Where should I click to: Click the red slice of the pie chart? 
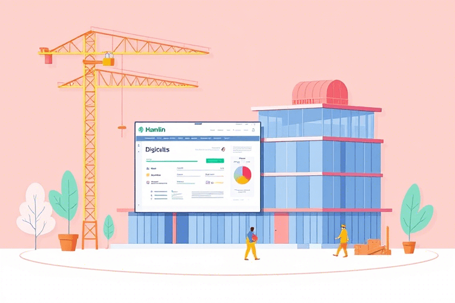[246, 172]
